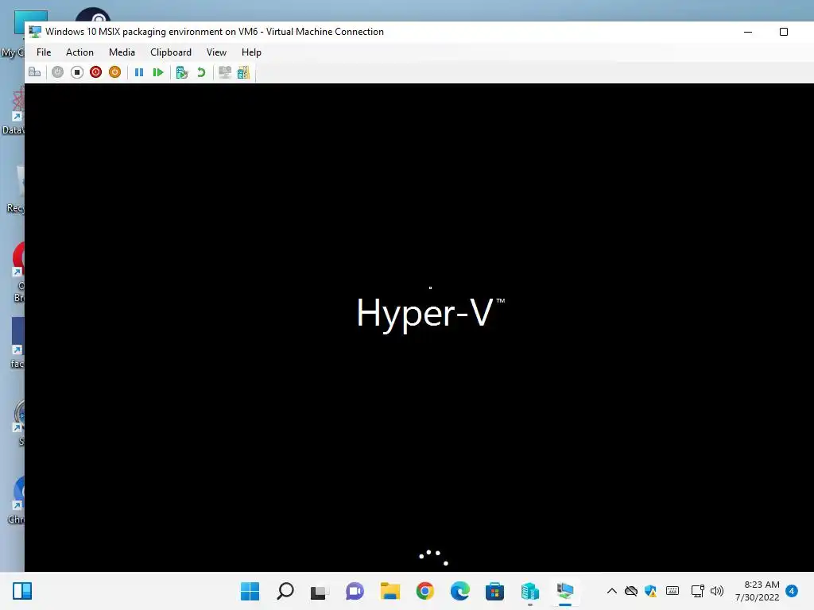This screenshot has height=610, width=814.
Task: Revert the VM with the green arrow icon
Action: pyautogui.click(x=201, y=72)
